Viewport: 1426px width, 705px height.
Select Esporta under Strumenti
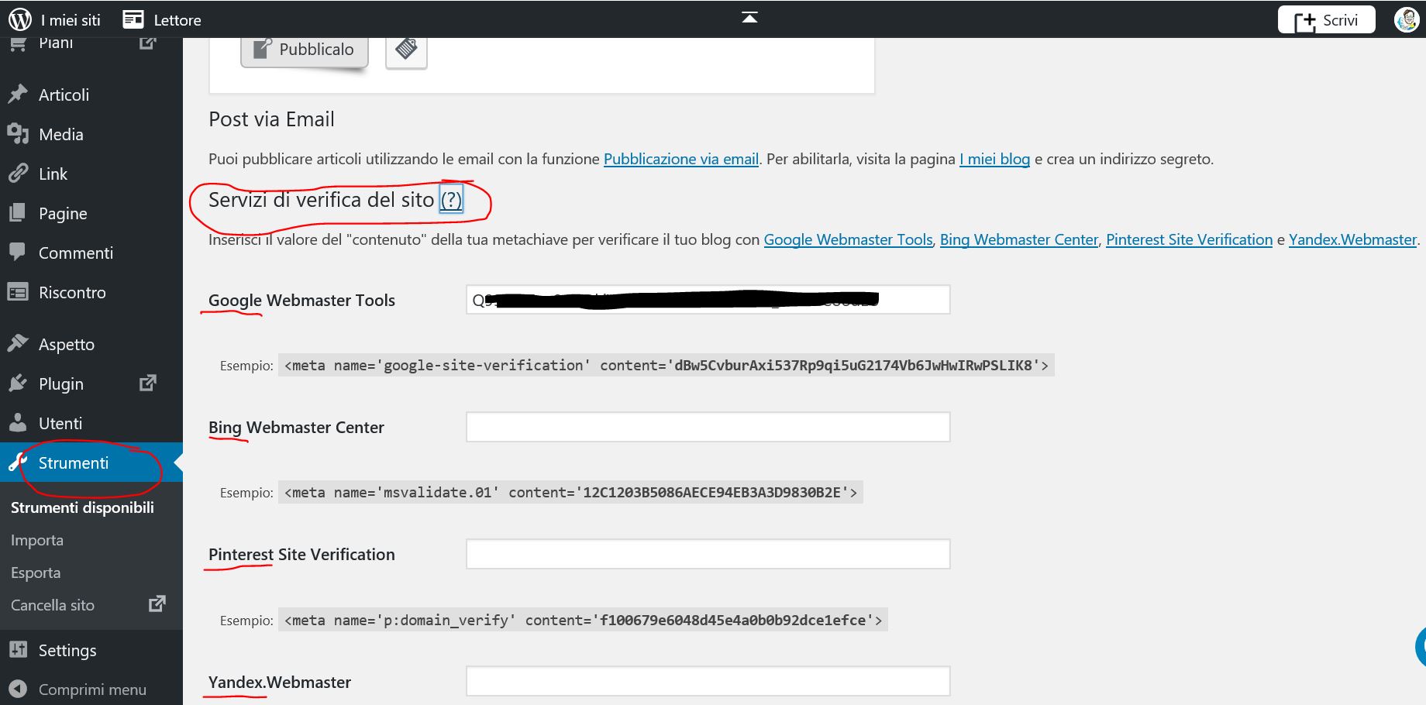click(36, 573)
